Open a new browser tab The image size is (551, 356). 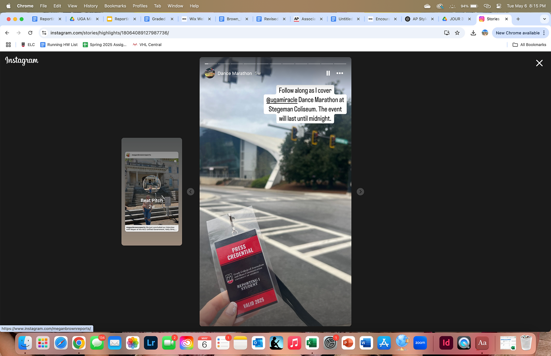point(518,19)
